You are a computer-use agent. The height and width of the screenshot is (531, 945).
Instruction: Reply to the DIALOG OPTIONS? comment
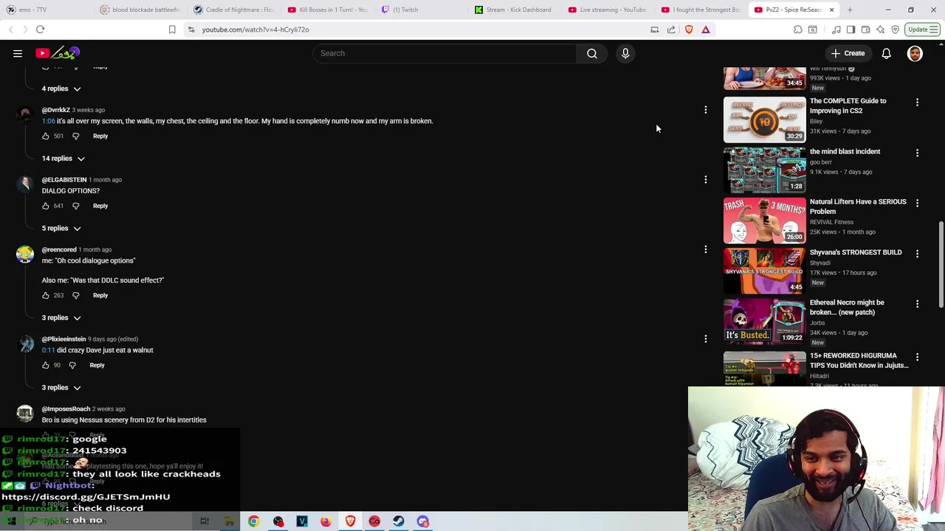100,206
